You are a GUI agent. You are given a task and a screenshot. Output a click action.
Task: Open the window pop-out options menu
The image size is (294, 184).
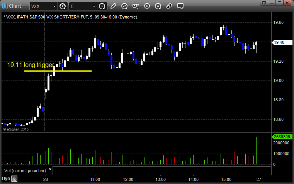coord(264,3)
